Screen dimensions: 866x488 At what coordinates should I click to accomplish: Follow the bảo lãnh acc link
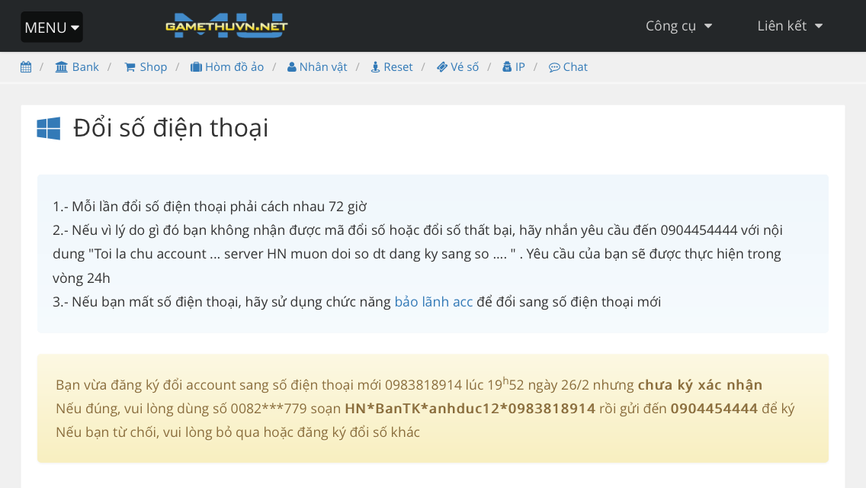(432, 302)
